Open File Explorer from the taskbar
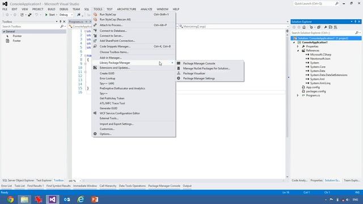Screen dimensions: 363x204 pyautogui.click(x=24, y=199)
